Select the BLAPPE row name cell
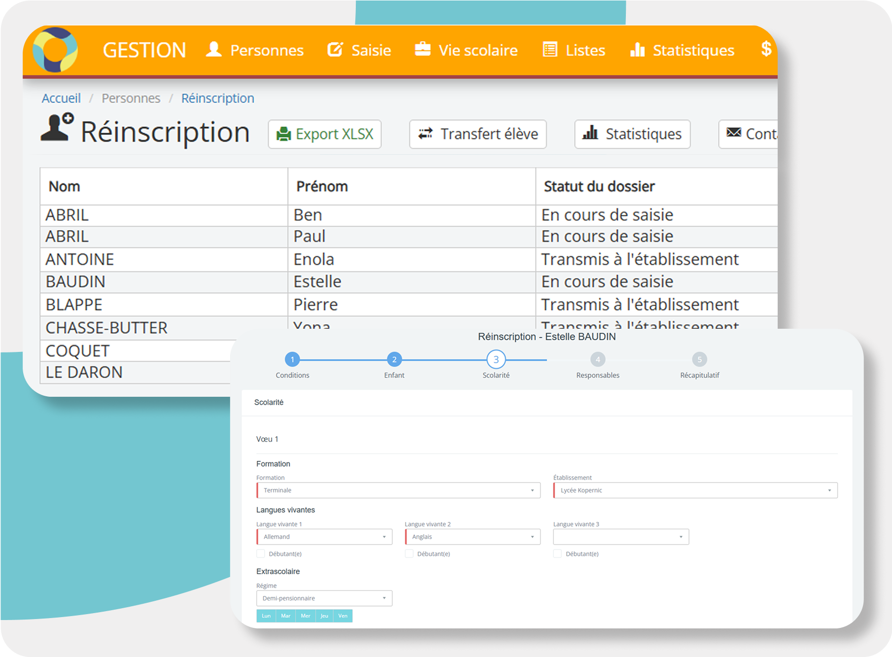This screenshot has height=657, width=892. coord(164,305)
